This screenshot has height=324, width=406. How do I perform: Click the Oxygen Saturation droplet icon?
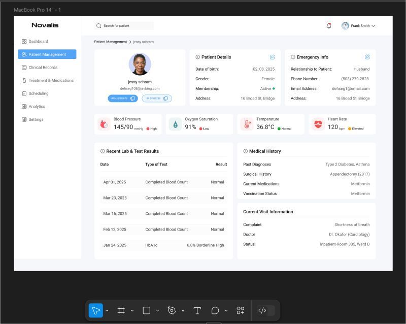point(175,124)
